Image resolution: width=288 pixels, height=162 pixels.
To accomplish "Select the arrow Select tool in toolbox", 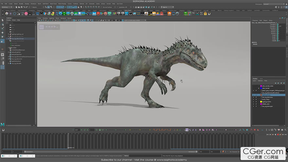I will (3, 20).
